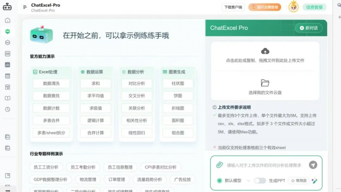Image resolution: width=341 pixels, height=192 pixels.
Task: Click the analysis request input field
Action: [x=265, y=165]
